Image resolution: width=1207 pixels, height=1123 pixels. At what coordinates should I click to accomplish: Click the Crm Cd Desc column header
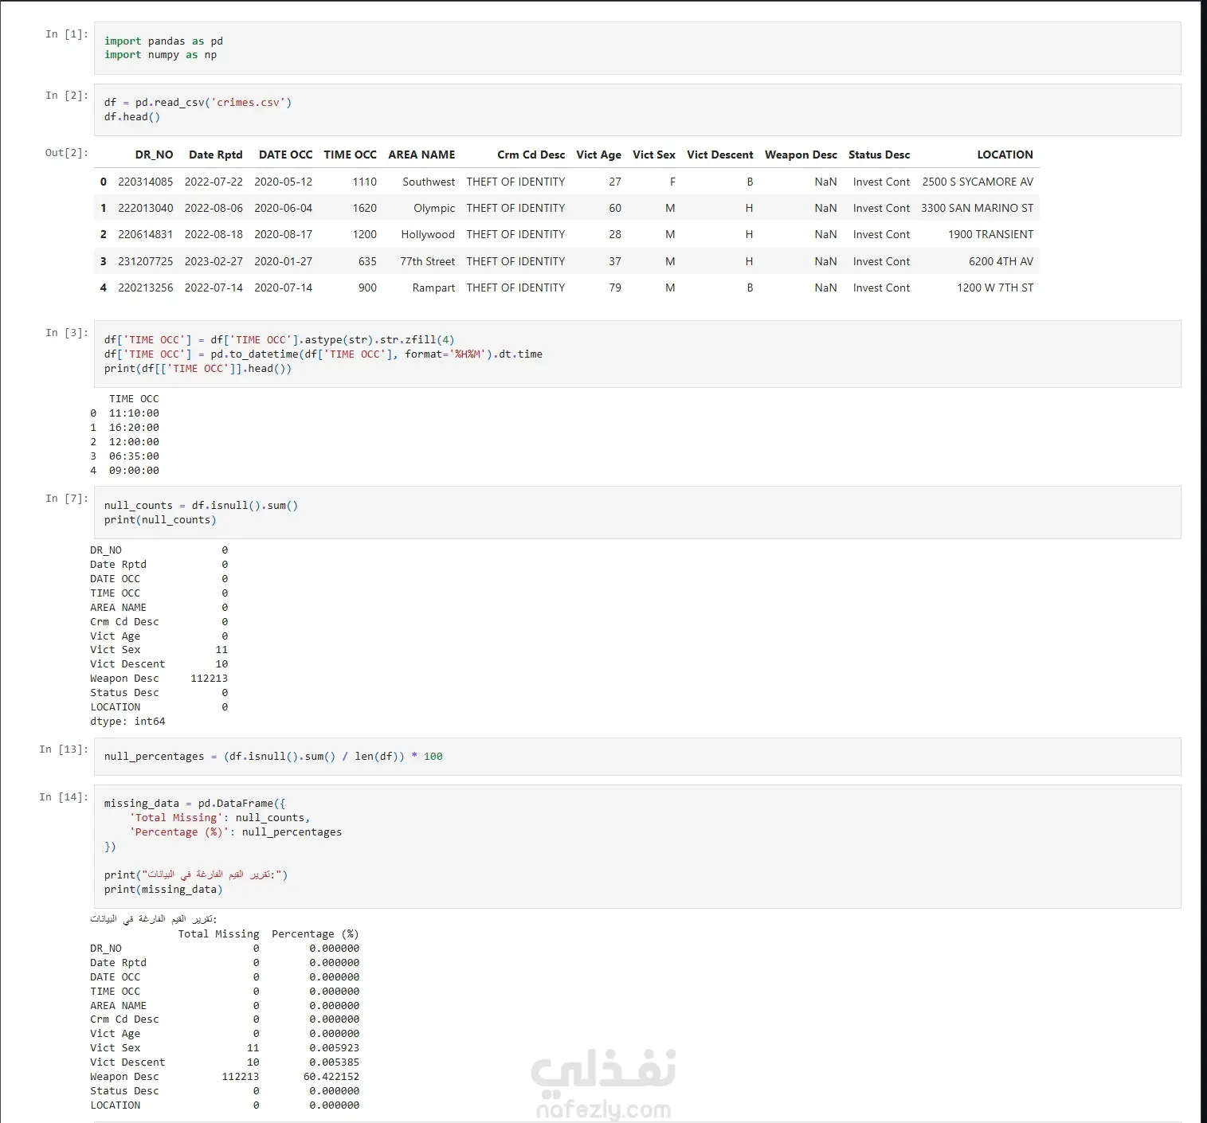pyautogui.click(x=531, y=155)
